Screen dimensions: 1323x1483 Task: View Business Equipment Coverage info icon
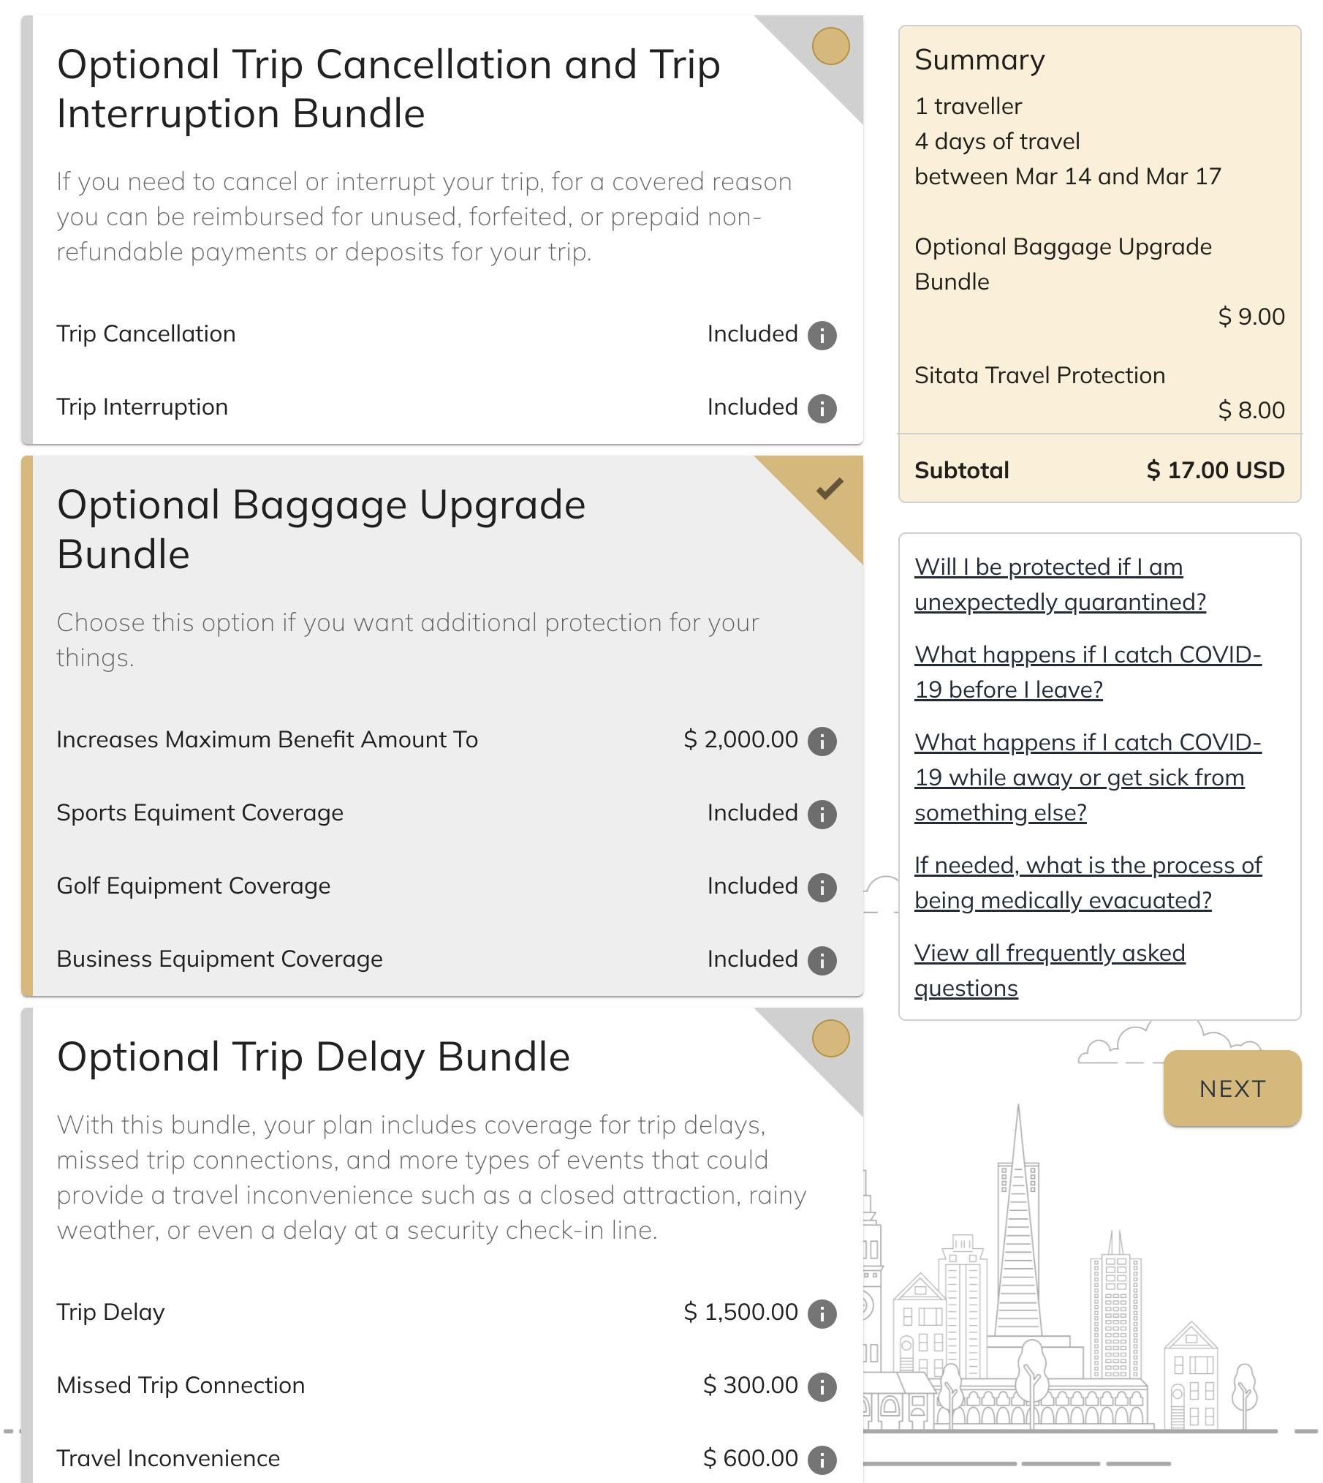coord(822,960)
